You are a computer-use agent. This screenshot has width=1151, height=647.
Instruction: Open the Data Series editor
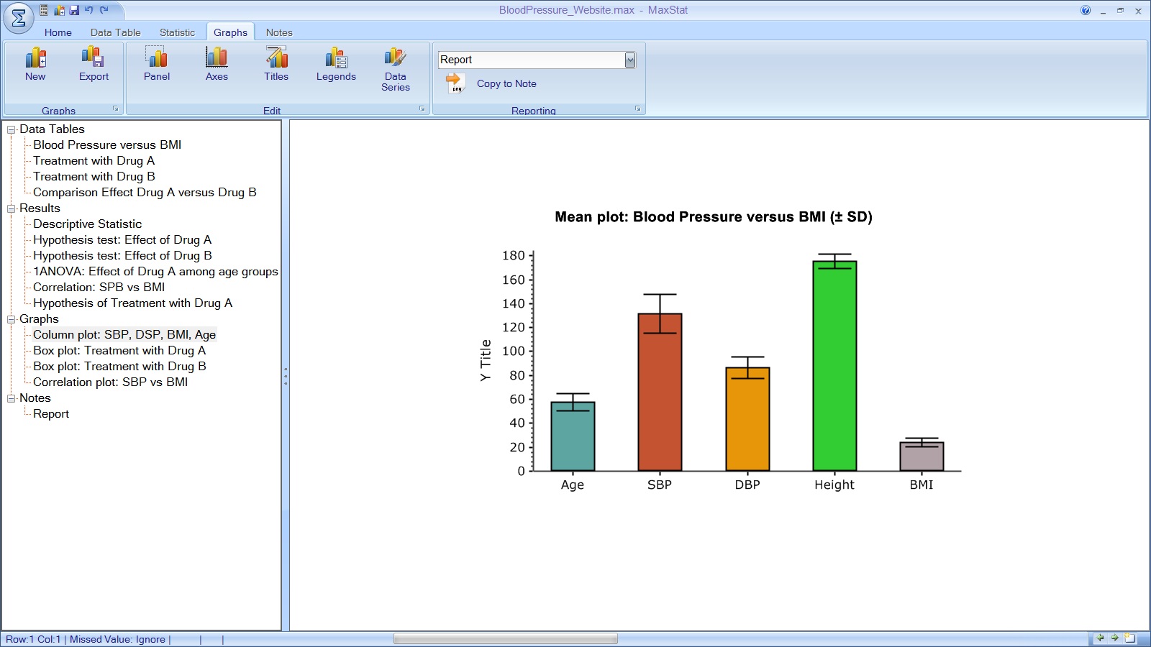pyautogui.click(x=396, y=69)
